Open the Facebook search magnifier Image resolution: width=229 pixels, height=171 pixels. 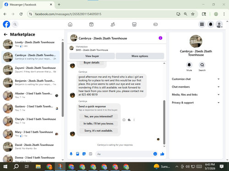pos(15,24)
